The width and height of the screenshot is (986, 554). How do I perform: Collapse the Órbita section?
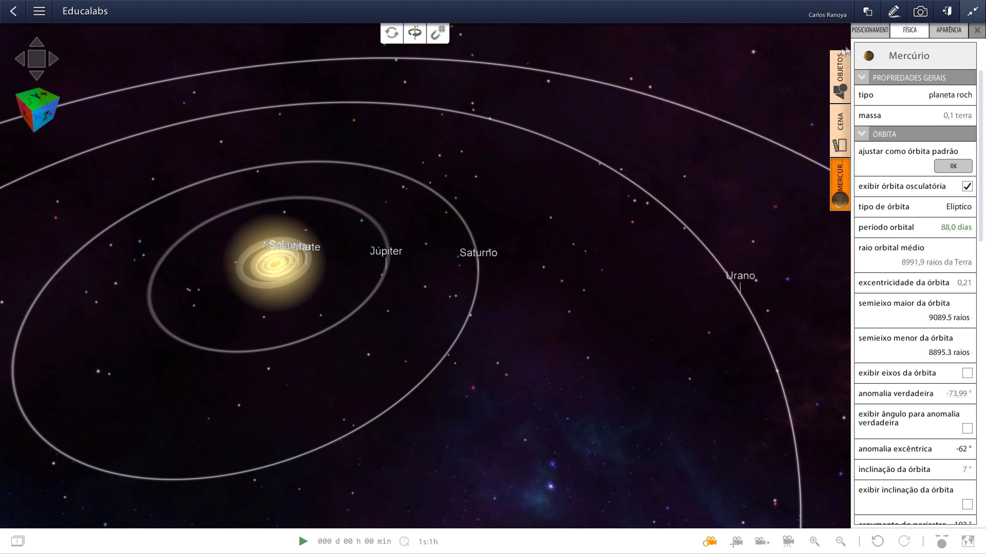[x=862, y=134]
